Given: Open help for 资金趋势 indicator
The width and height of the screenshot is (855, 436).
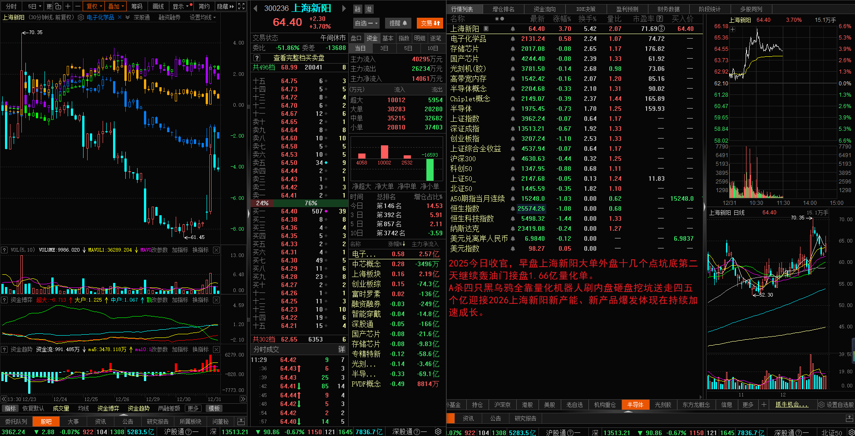Looking at the screenshot, I should tap(5, 350).
